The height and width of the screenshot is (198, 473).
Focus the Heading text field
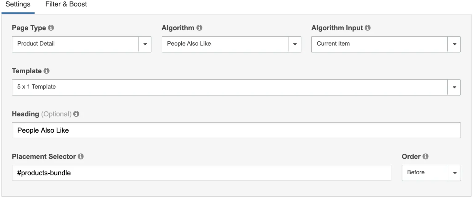pos(236,130)
